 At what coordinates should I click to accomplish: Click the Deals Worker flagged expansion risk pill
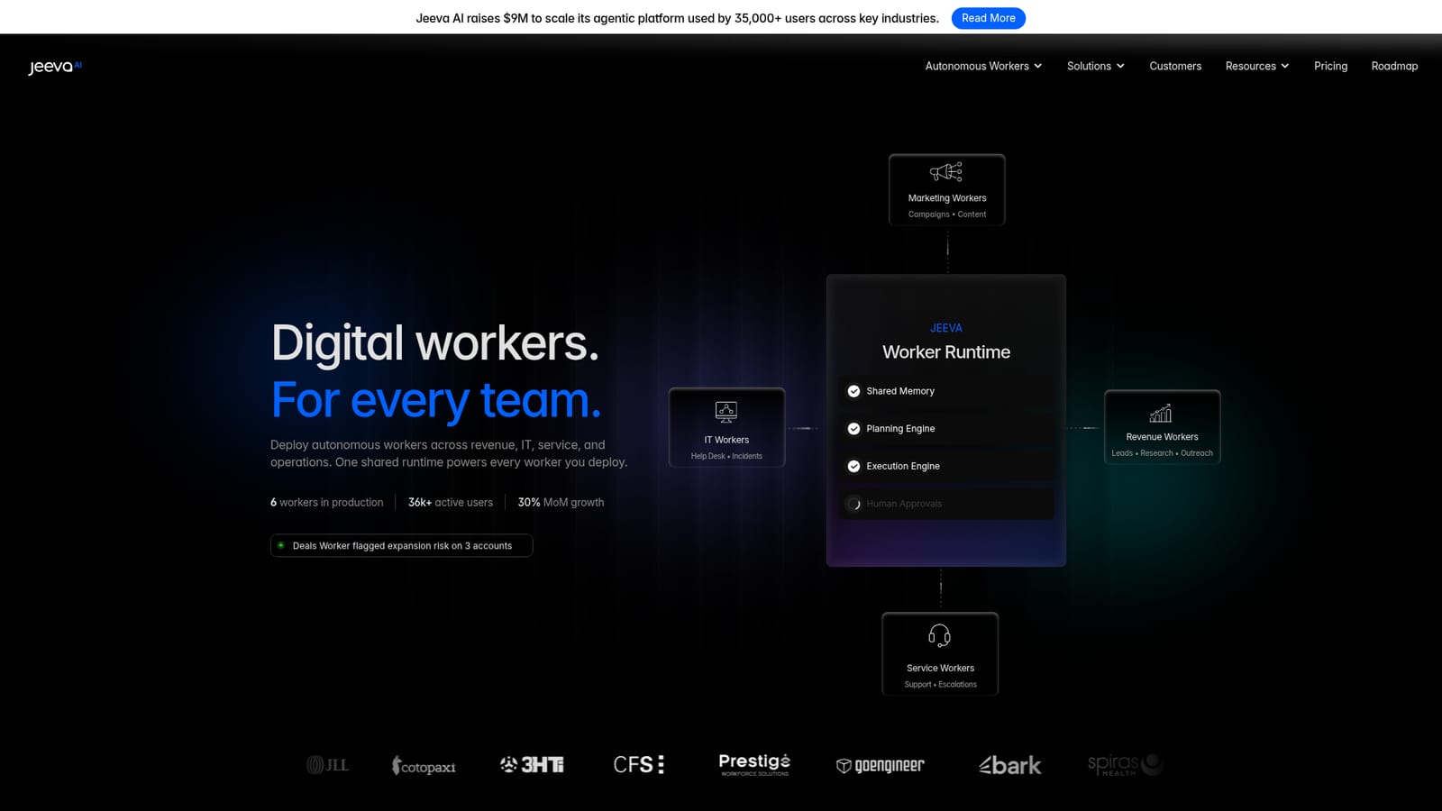click(402, 546)
